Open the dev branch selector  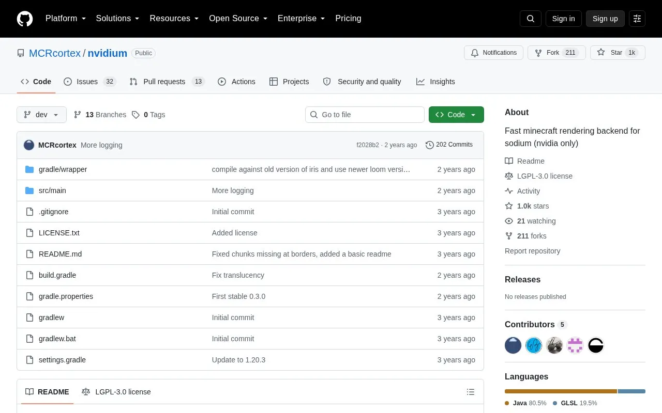41,115
